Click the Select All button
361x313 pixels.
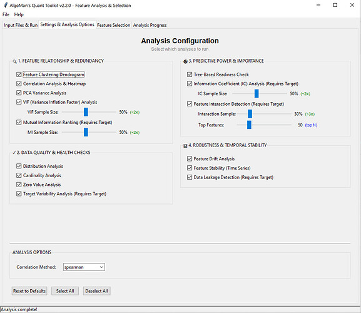coord(65,291)
